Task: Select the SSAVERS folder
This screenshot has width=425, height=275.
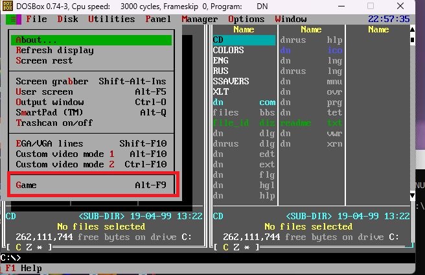Action: click(x=231, y=82)
